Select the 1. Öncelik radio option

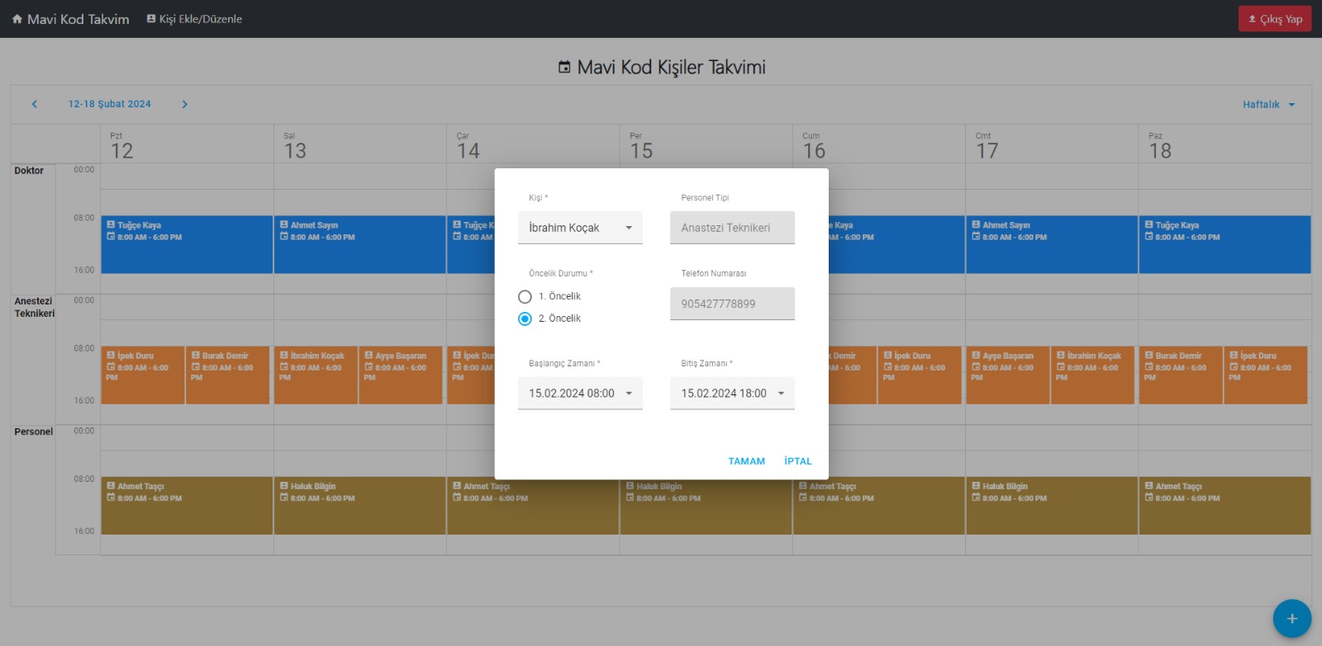[x=525, y=297]
